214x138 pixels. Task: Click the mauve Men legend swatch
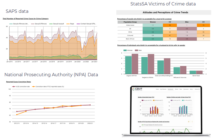[136, 50]
